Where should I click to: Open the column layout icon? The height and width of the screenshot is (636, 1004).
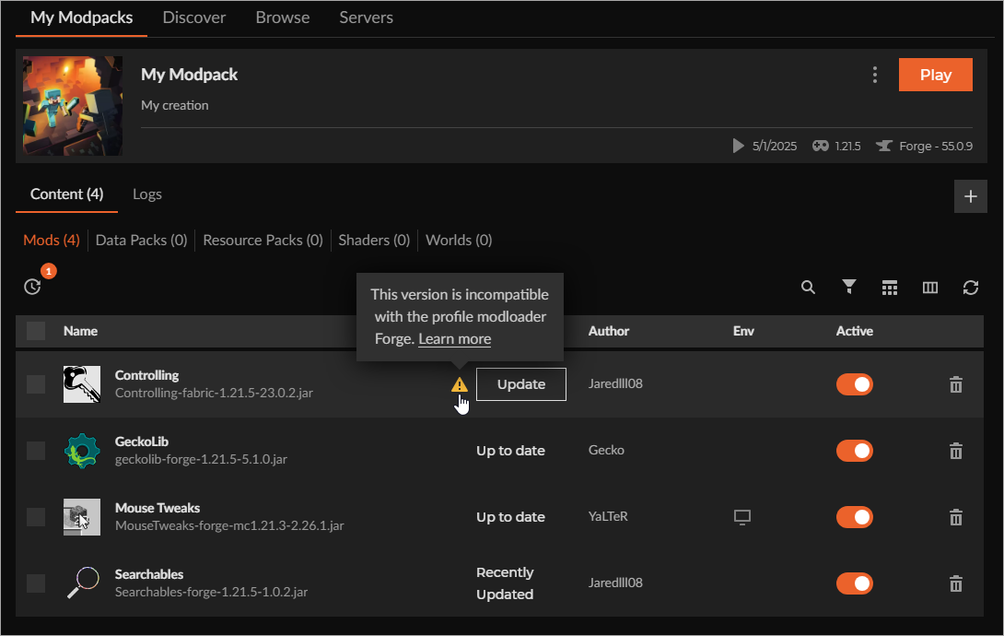(929, 288)
